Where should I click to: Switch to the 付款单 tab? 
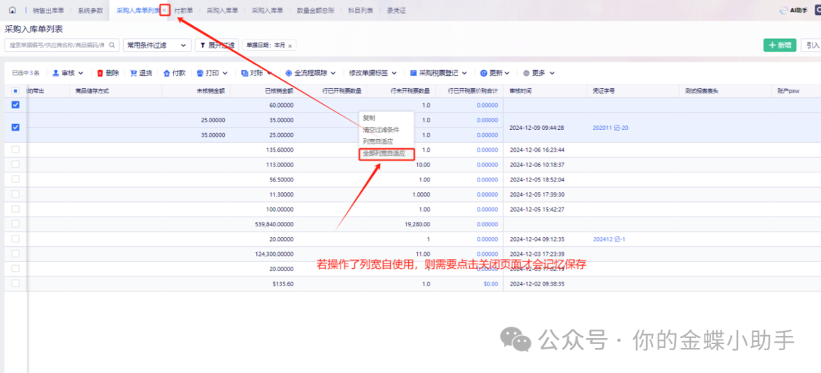pos(183,11)
